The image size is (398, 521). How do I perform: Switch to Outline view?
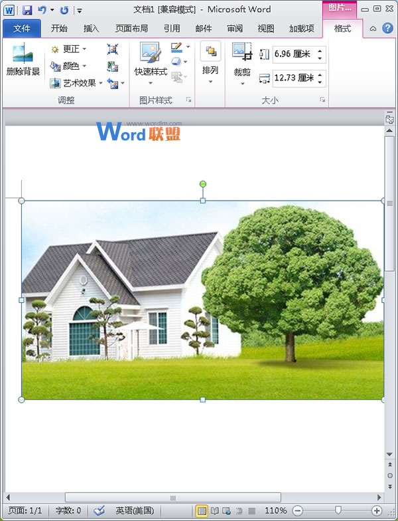coord(239,510)
